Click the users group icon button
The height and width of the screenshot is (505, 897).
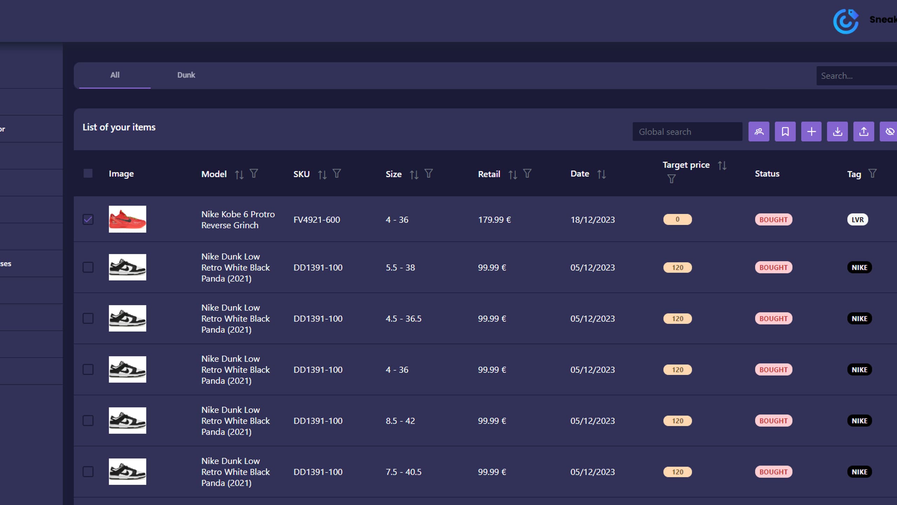759,132
